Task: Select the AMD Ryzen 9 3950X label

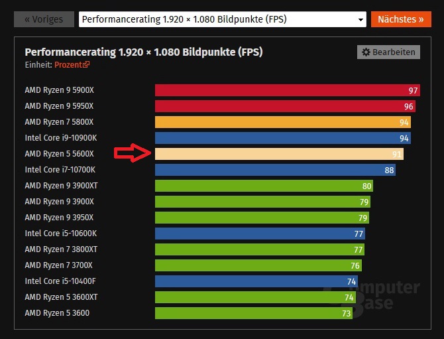Action: coord(59,218)
